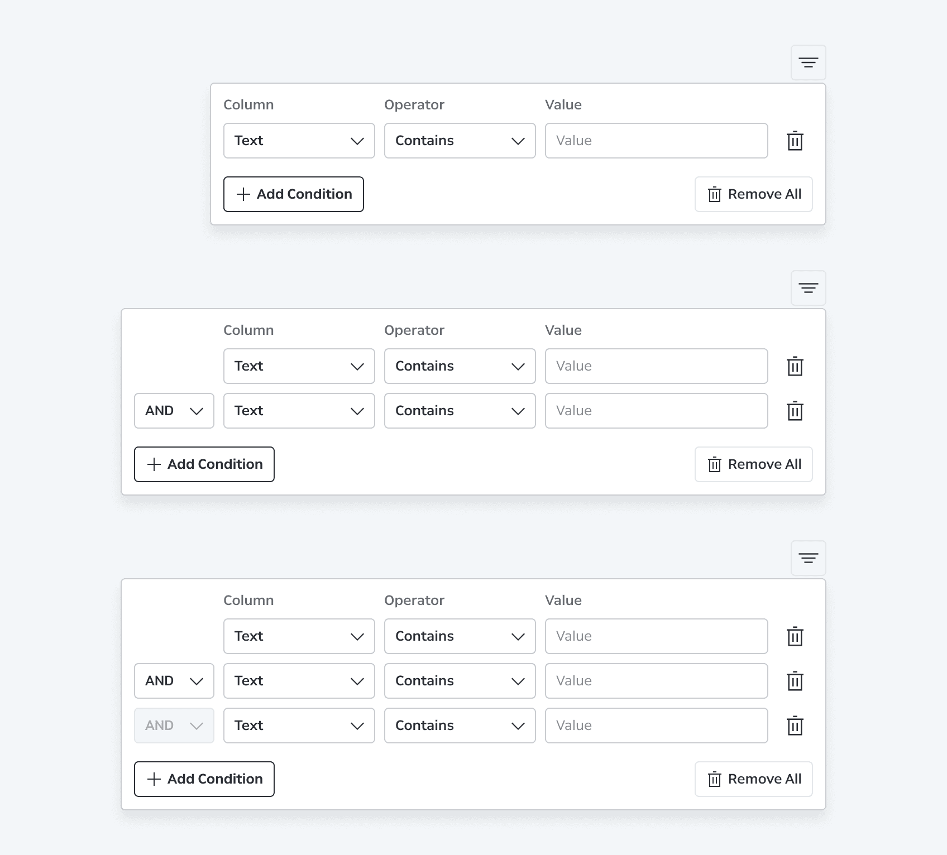Remove the AND condition row in the middle panel
947x855 pixels.
[x=795, y=411]
